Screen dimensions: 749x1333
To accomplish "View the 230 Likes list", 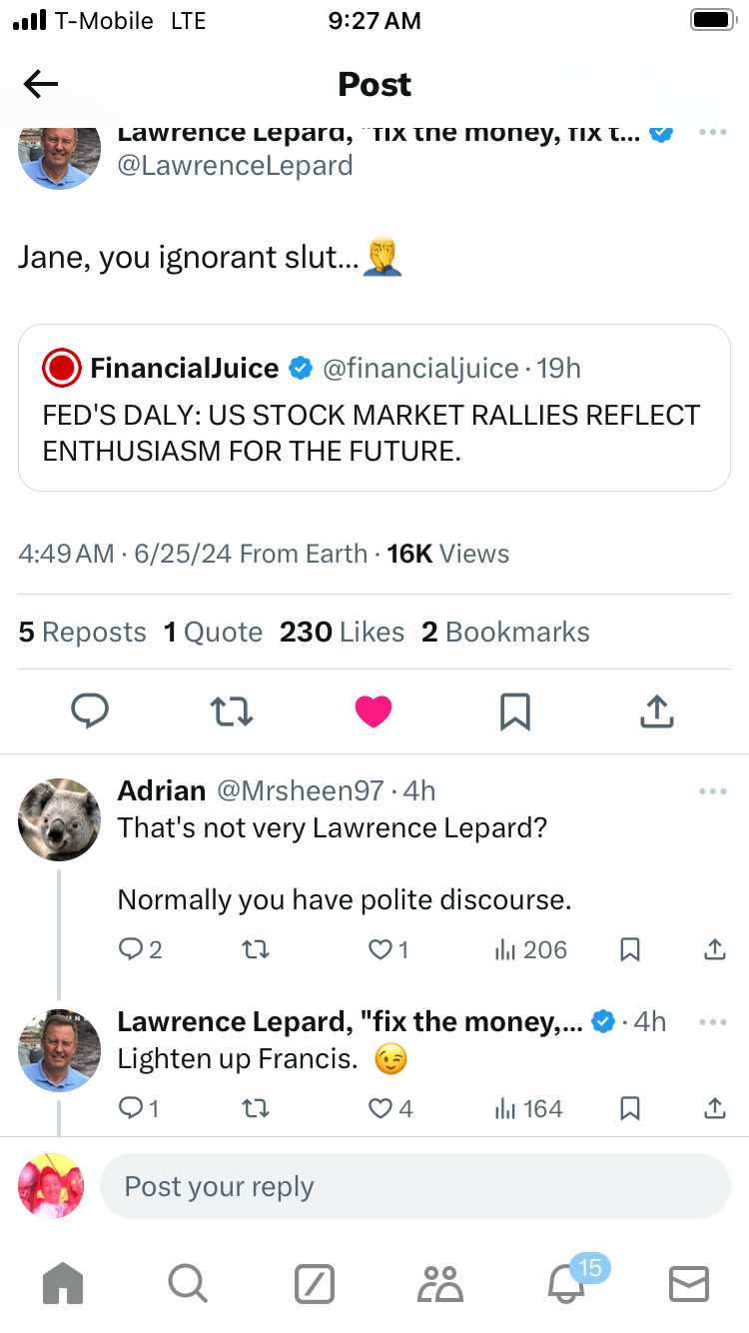I will click(x=342, y=633).
